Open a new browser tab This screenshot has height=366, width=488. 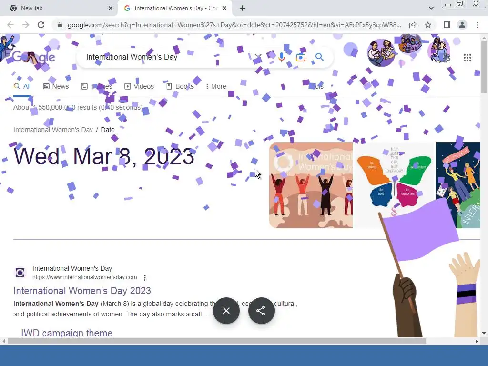coord(243,8)
